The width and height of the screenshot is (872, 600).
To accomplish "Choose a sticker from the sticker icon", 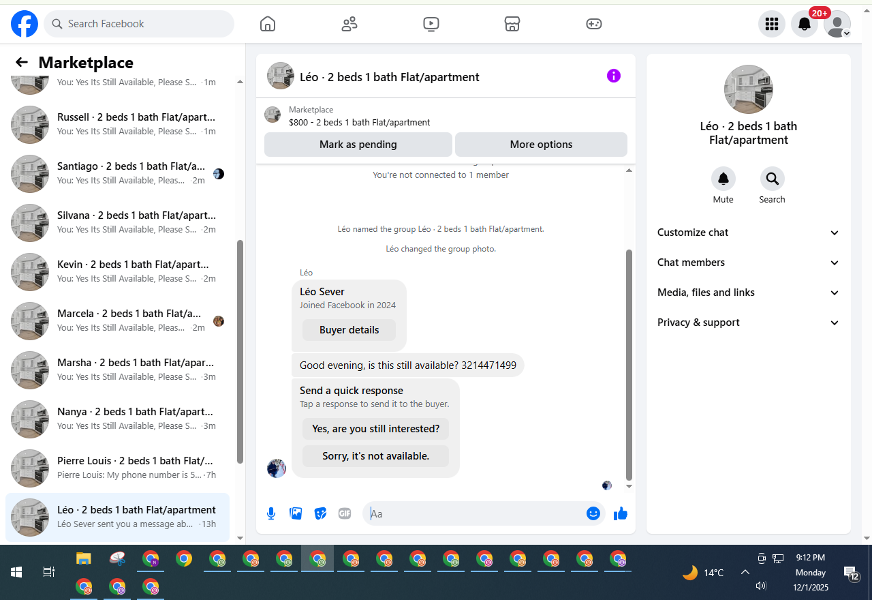I will [320, 513].
